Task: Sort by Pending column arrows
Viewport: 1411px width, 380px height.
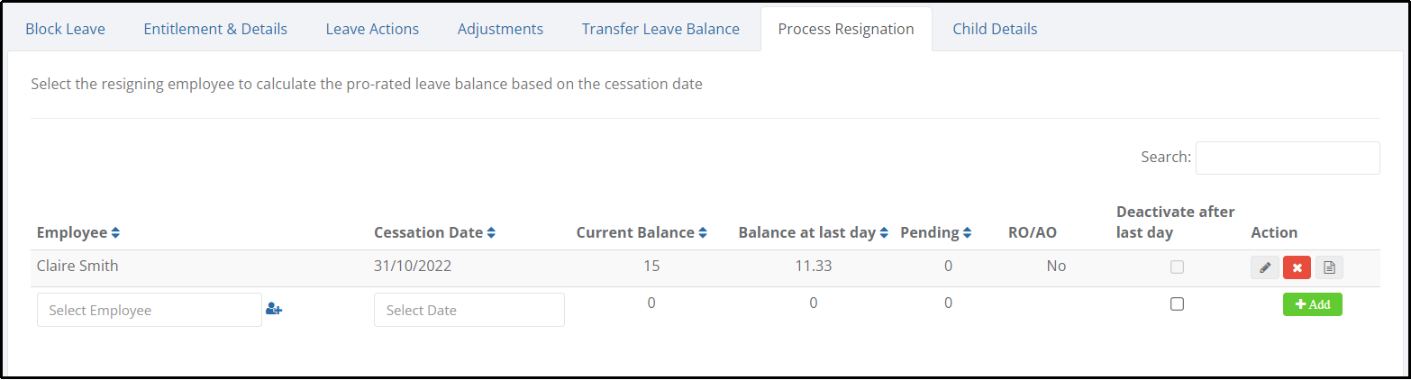Action: [x=967, y=233]
